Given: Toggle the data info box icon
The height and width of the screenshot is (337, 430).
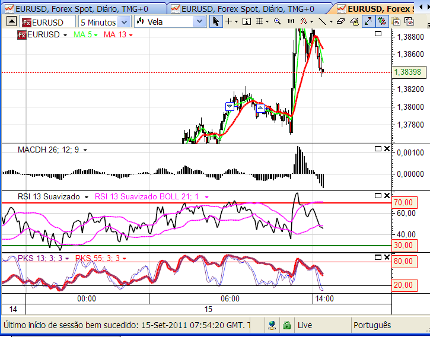Looking at the screenshot, I should (x=247, y=21).
